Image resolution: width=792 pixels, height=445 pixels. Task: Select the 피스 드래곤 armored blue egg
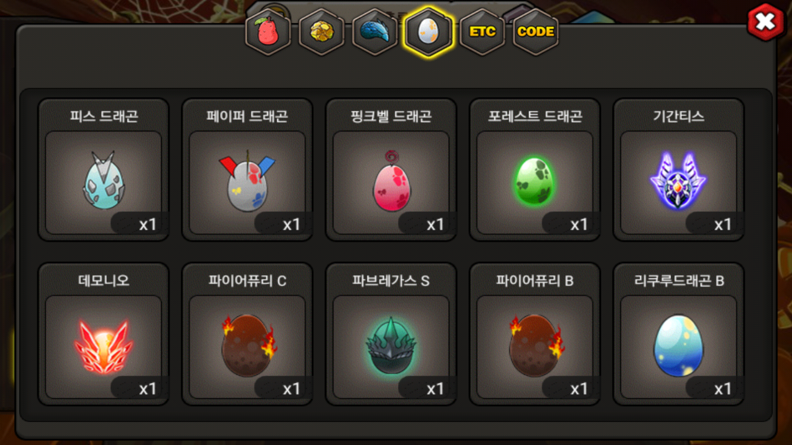tap(104, 182)
